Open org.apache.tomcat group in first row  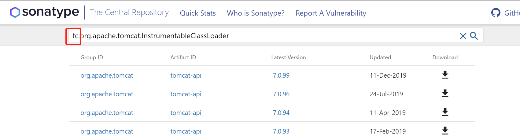107,75
